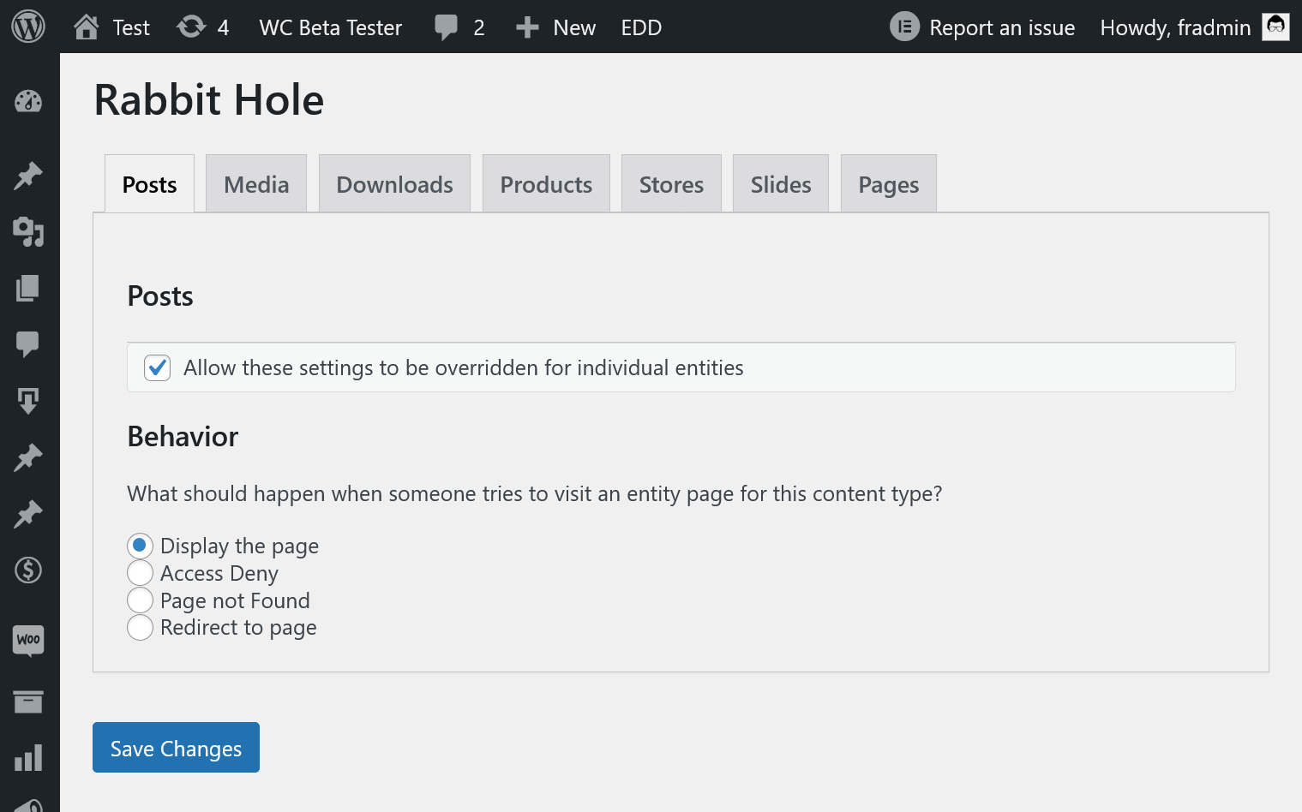The width and height of the screenshot is (1302, 812).
Task: Open the New content menu
Action: click(555, 27)
